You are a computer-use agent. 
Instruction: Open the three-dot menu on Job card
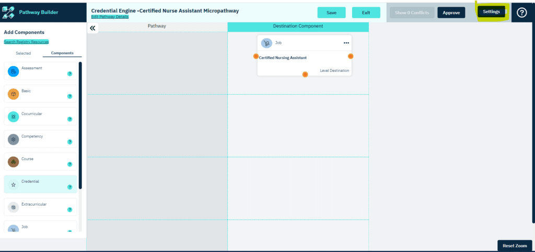click(346, 43)
